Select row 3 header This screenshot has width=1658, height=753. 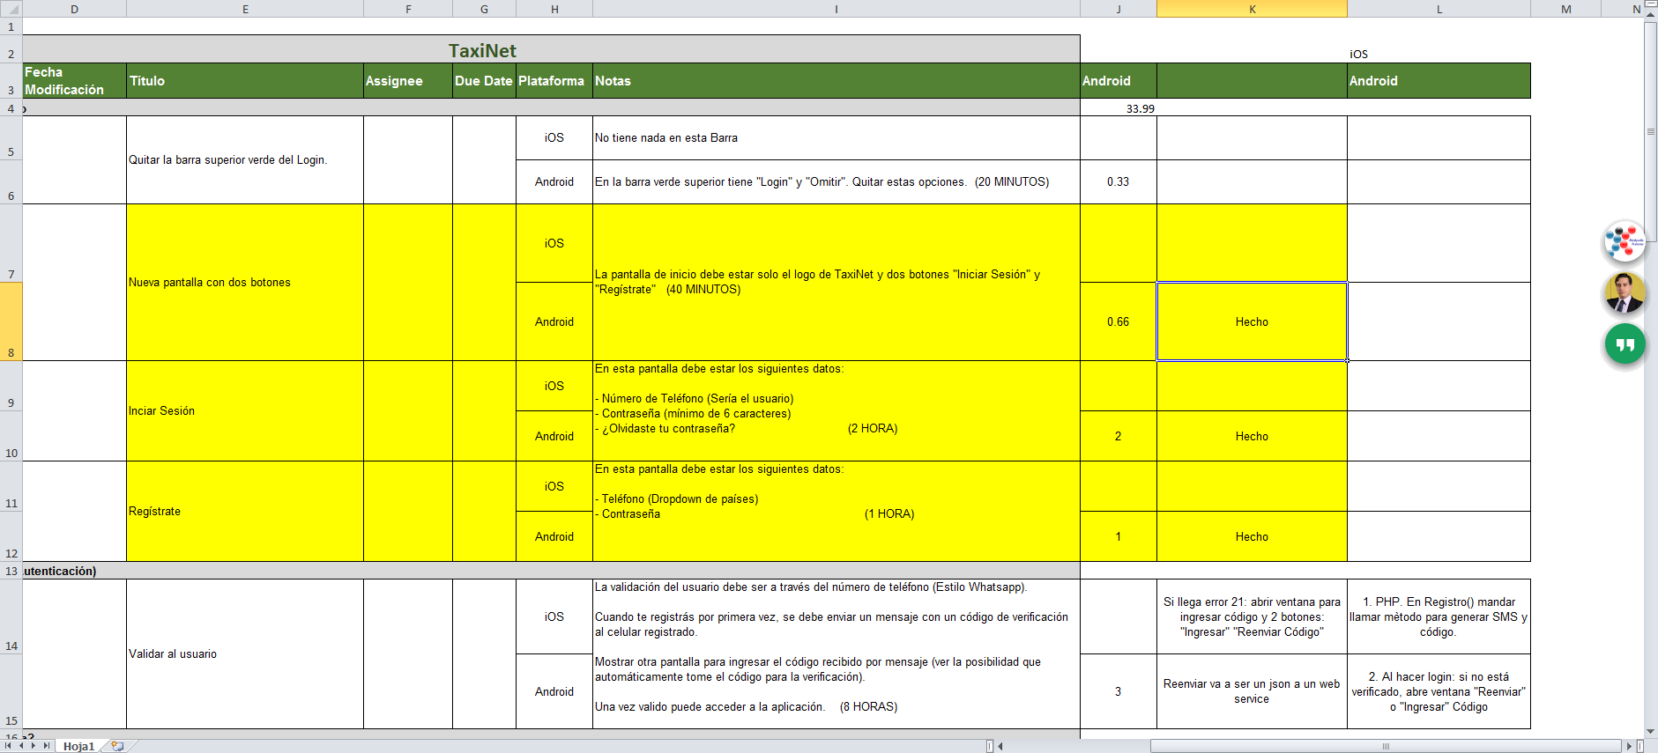coord(11,80)
